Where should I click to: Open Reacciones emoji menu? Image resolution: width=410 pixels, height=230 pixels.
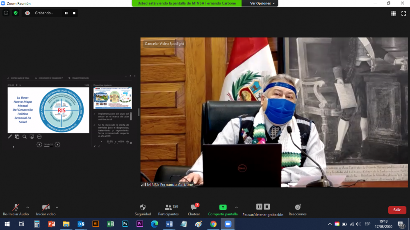298,207
